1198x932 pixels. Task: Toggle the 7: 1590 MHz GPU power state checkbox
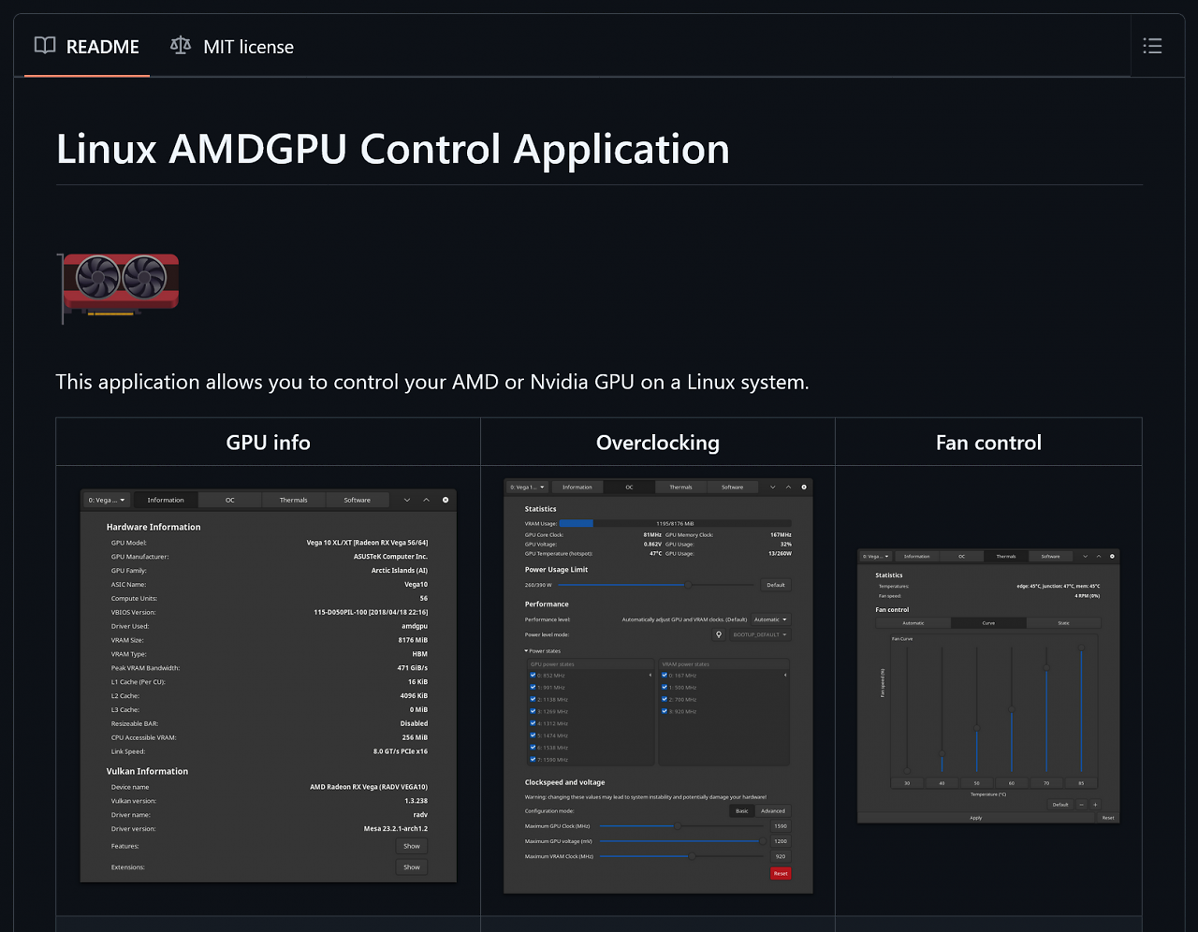pos(533,759)
